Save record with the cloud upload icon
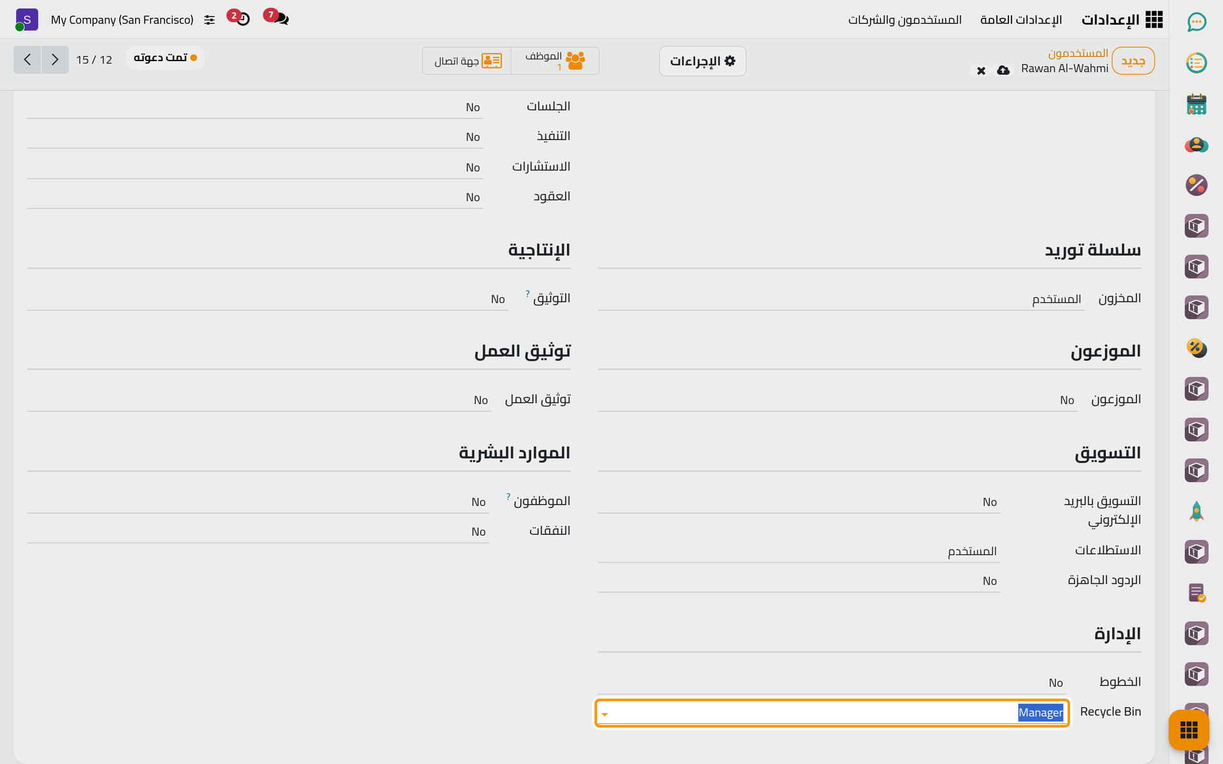1223x764 pixels. pos(1003,70)
